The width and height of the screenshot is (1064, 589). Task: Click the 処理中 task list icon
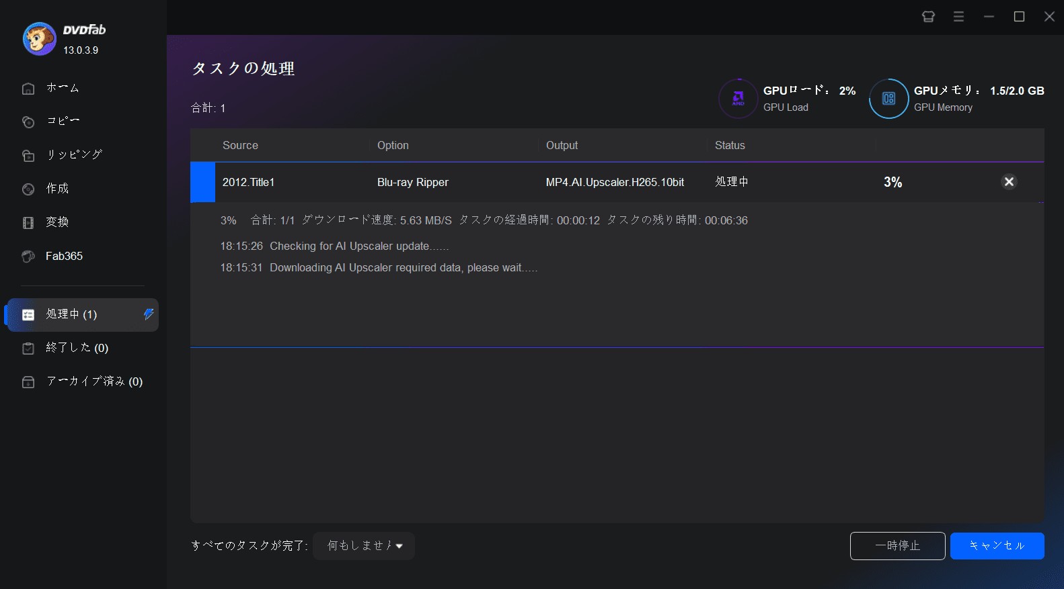pos(28,315)
